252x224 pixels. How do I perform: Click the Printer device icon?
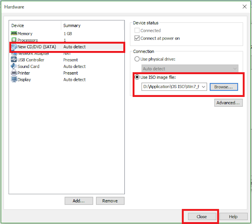(14, 73)
